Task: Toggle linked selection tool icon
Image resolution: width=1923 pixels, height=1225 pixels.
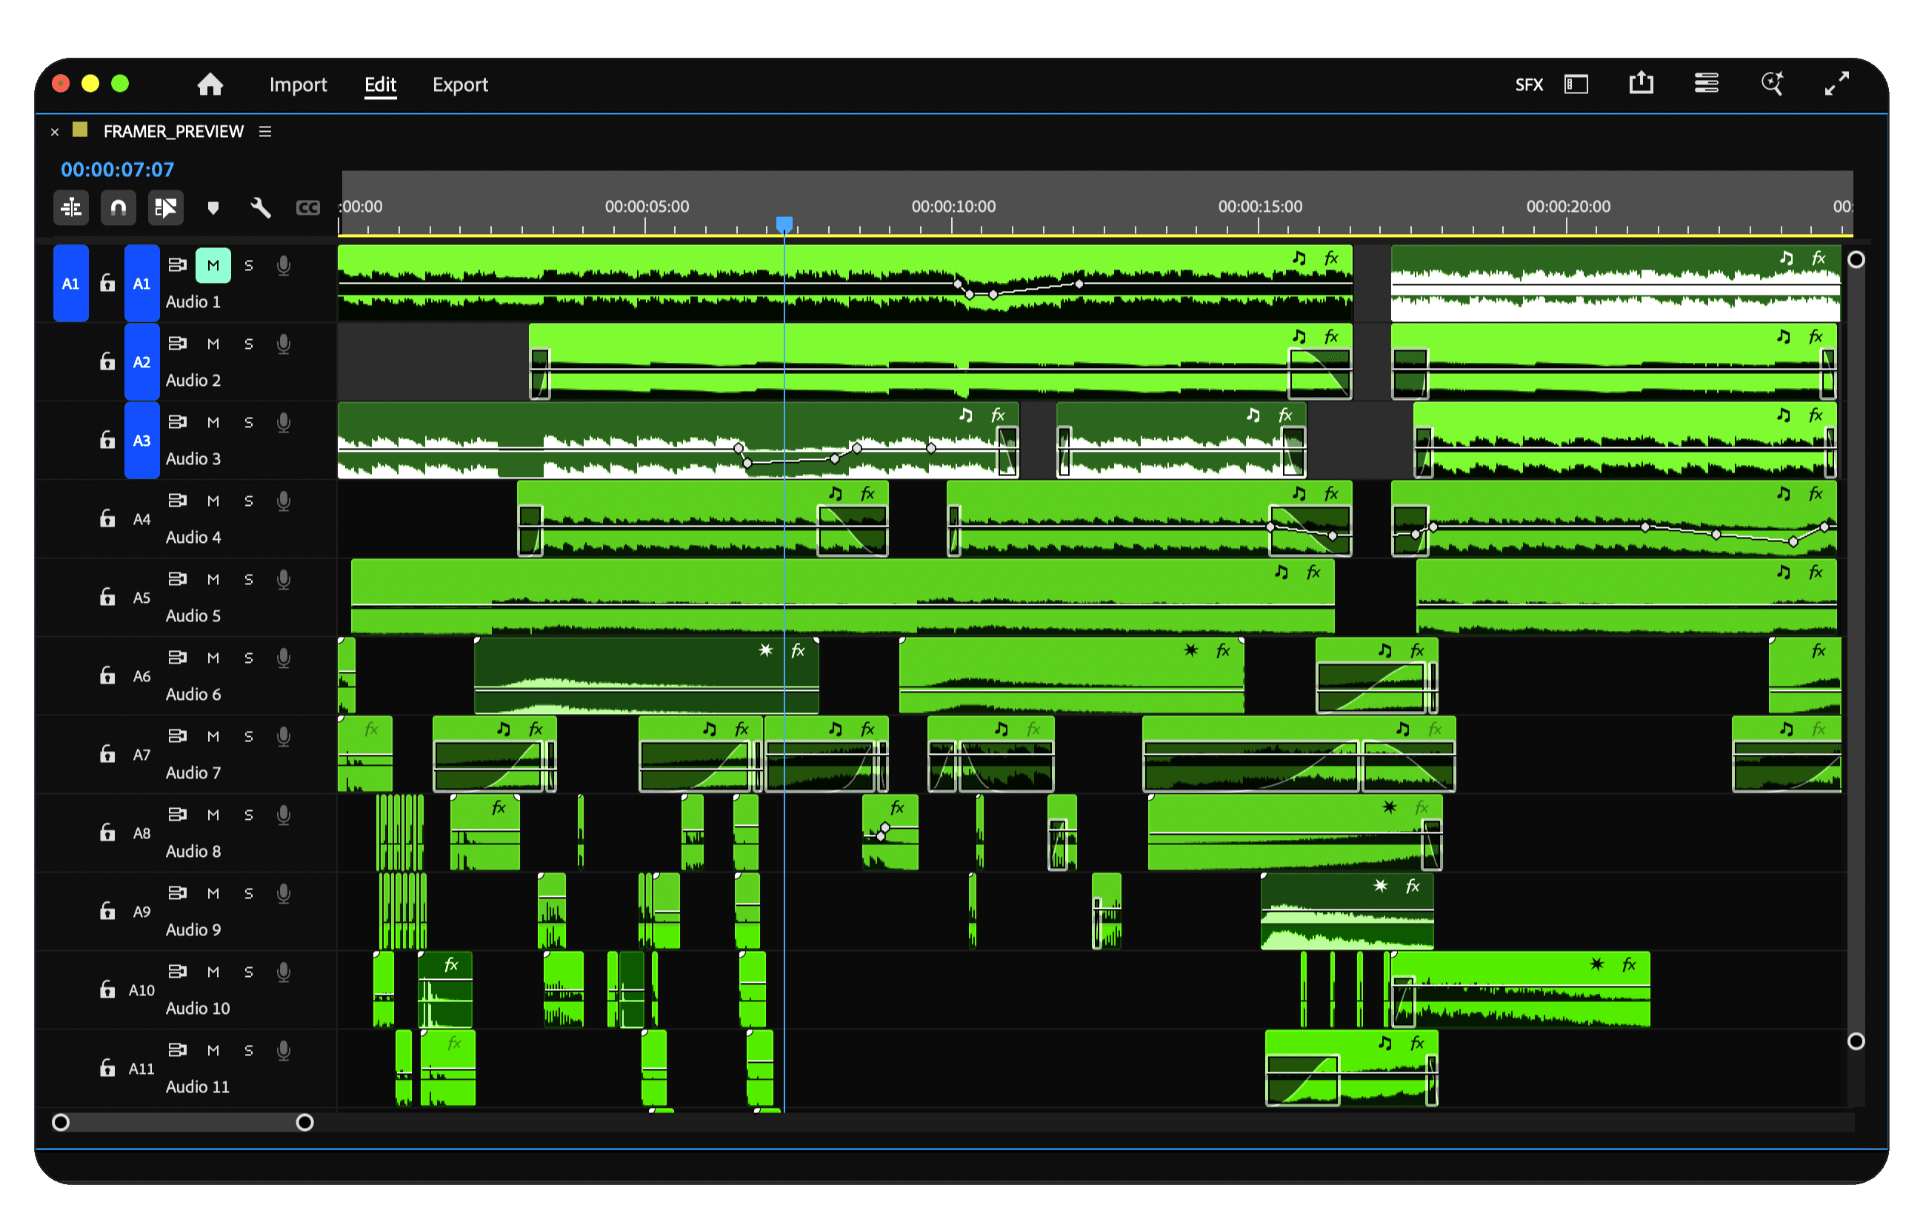Action: (165, 207)
